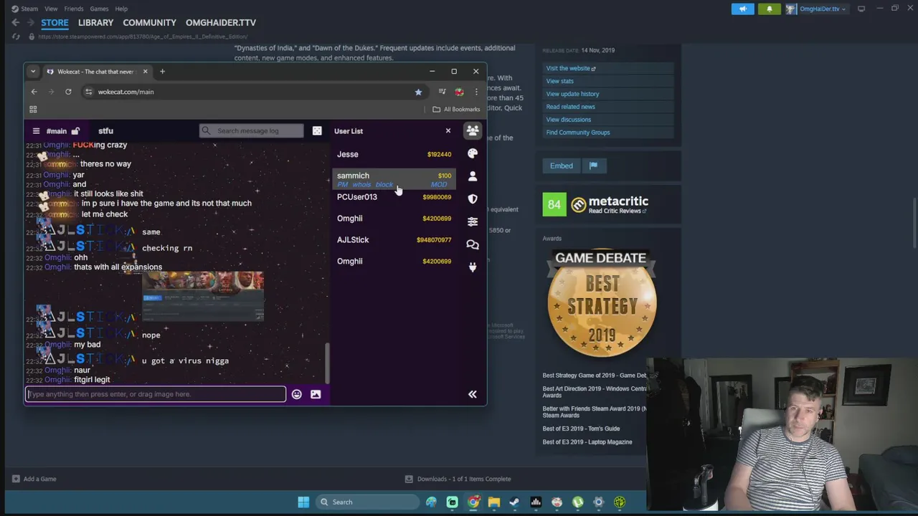
Task: Open the Wokecat user list people icon
Action: (x=473, y=130)
